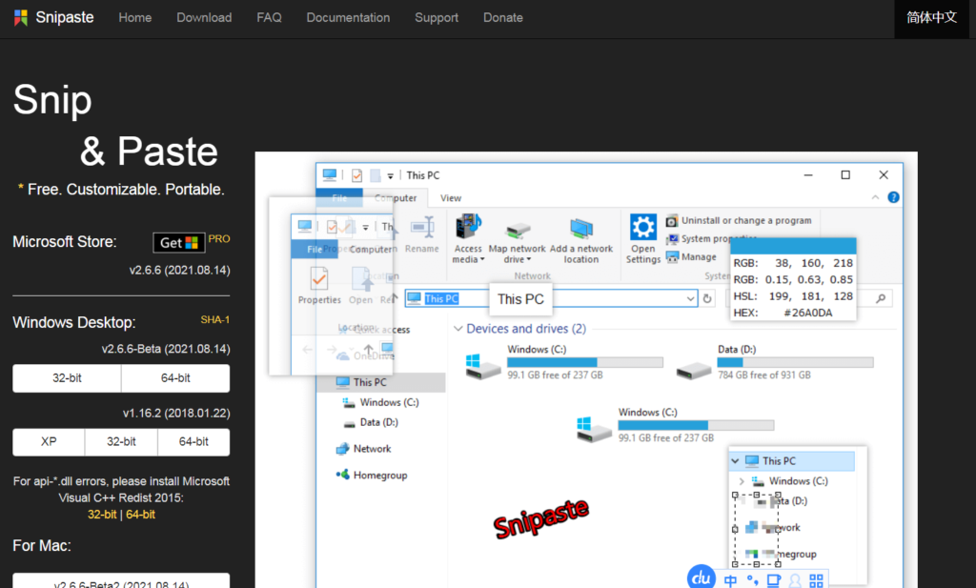Select Data (D:) in the left navigation pane
Viewport: 976px width, 588px height.
click(378, 422)
